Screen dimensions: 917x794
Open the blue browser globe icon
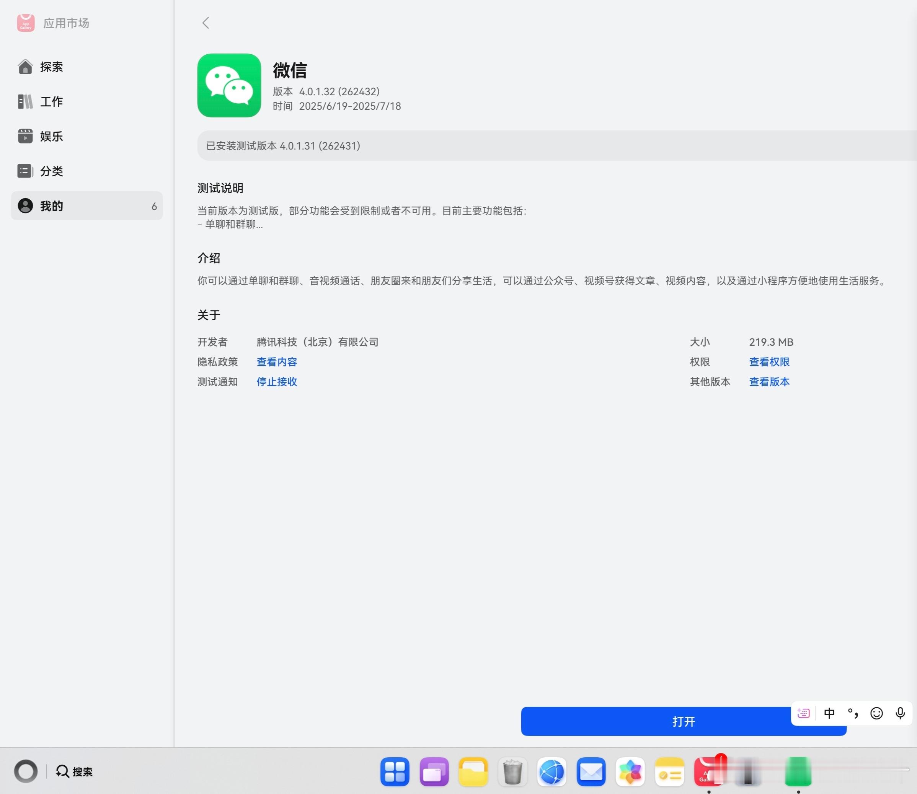pos(552,772)
